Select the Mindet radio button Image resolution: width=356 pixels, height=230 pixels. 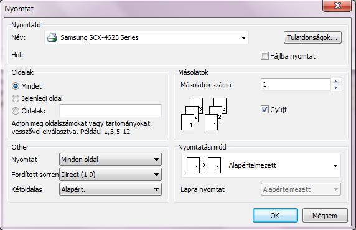click(x=16, y=86)
